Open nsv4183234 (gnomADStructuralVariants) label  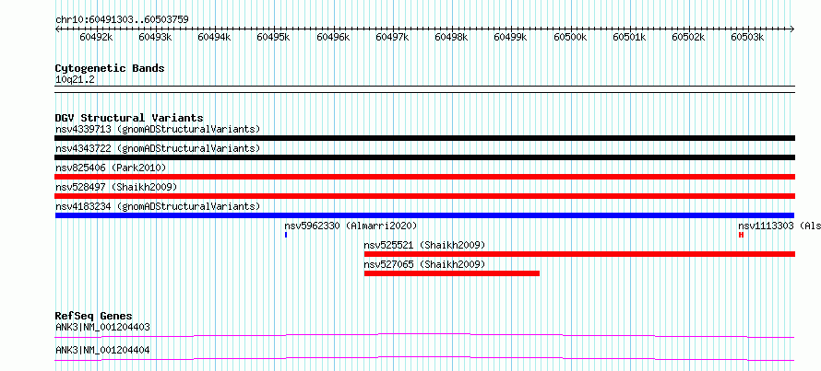[158, 206]
